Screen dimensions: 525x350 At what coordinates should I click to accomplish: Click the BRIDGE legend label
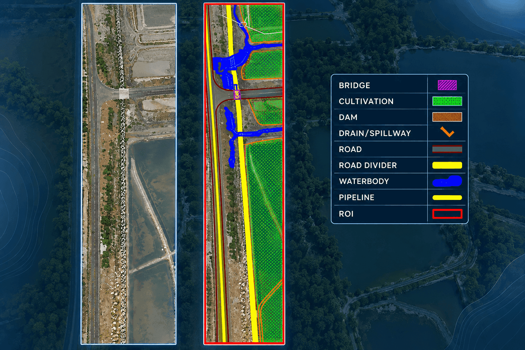point(354,85)
